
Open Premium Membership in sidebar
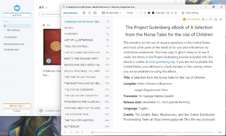pyautogui.click(x=14, y=44)
